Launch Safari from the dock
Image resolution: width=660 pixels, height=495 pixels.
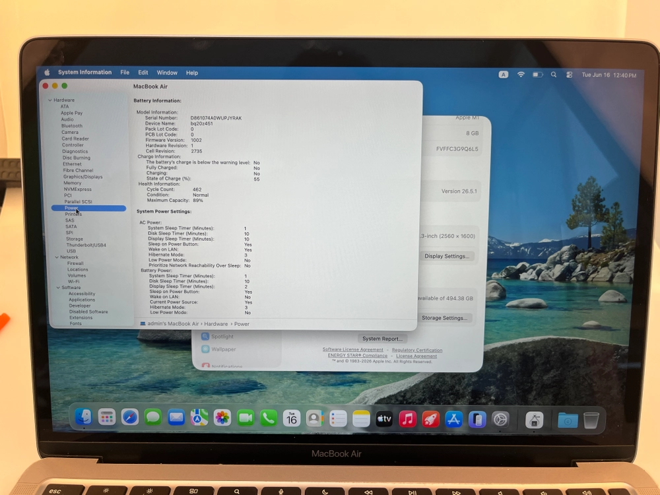click(130, 418)
